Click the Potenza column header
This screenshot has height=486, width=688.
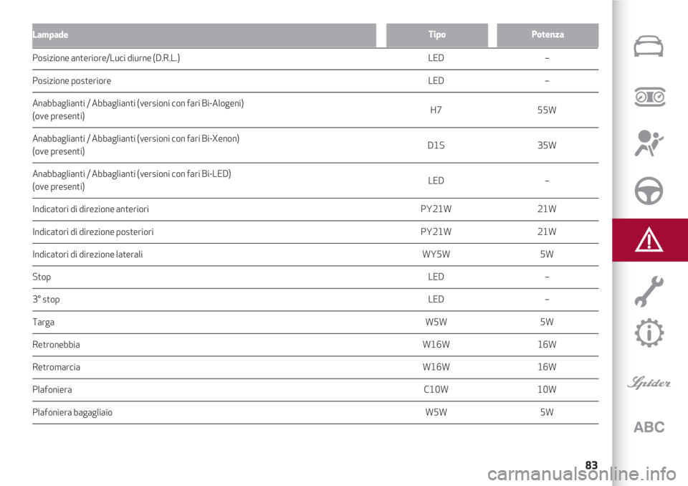click(x=548, y=34)
